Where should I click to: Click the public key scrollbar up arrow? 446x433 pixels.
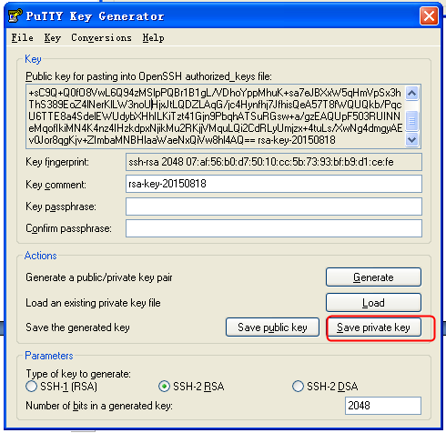click(412, 93)
